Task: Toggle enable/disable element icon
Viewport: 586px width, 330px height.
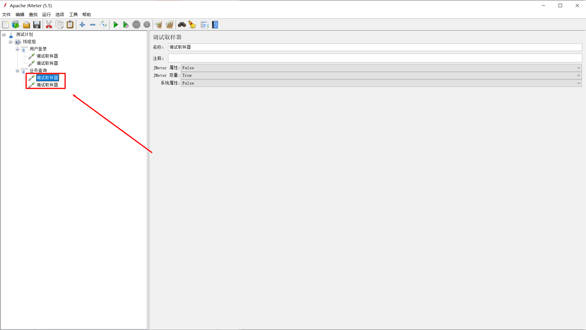Action: click(x=103, y=25)
